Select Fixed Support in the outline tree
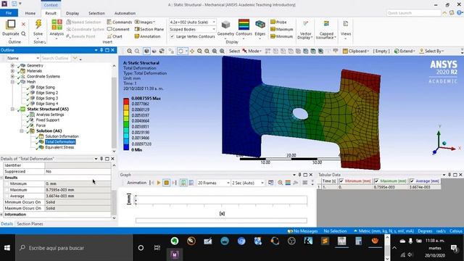This screenshot has height=261, width=464. [47, 120]
